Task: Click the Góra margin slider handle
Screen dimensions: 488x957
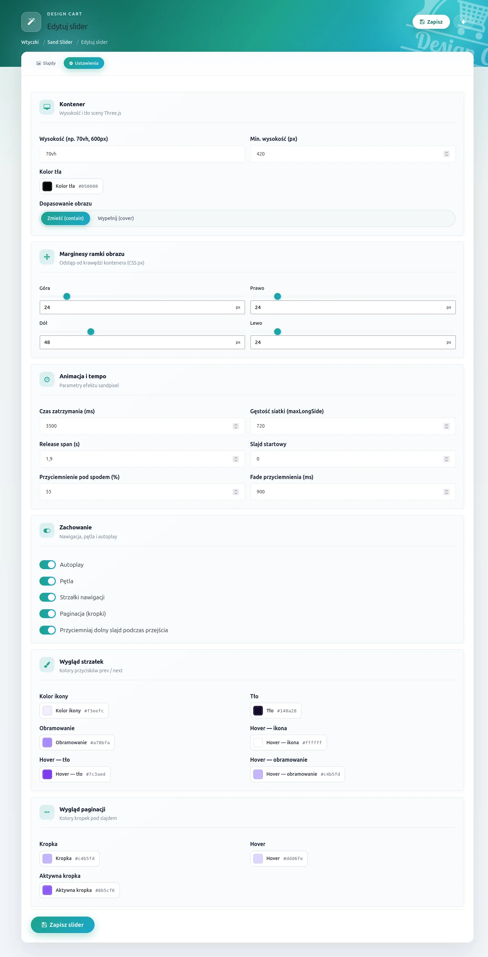Action: click(x=67, y=296)
